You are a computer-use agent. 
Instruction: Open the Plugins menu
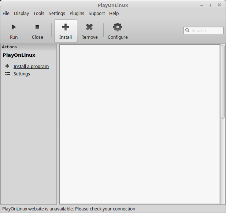(x=77, y=14)
